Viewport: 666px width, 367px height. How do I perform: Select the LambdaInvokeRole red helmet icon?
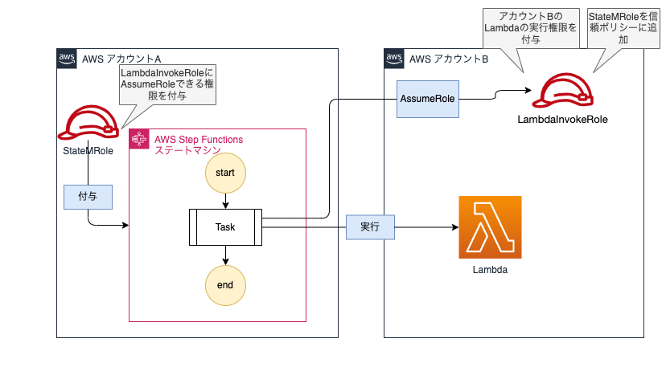click(x=561, y=92)
